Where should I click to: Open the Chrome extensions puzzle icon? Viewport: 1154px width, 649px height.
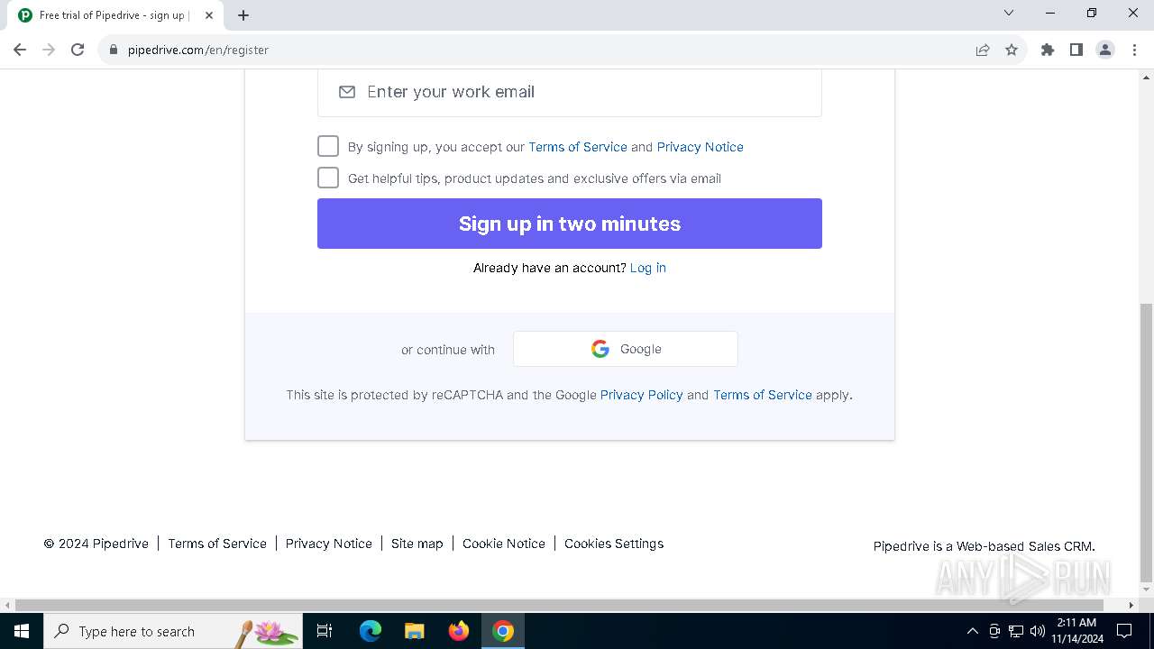coord(1048,50)
